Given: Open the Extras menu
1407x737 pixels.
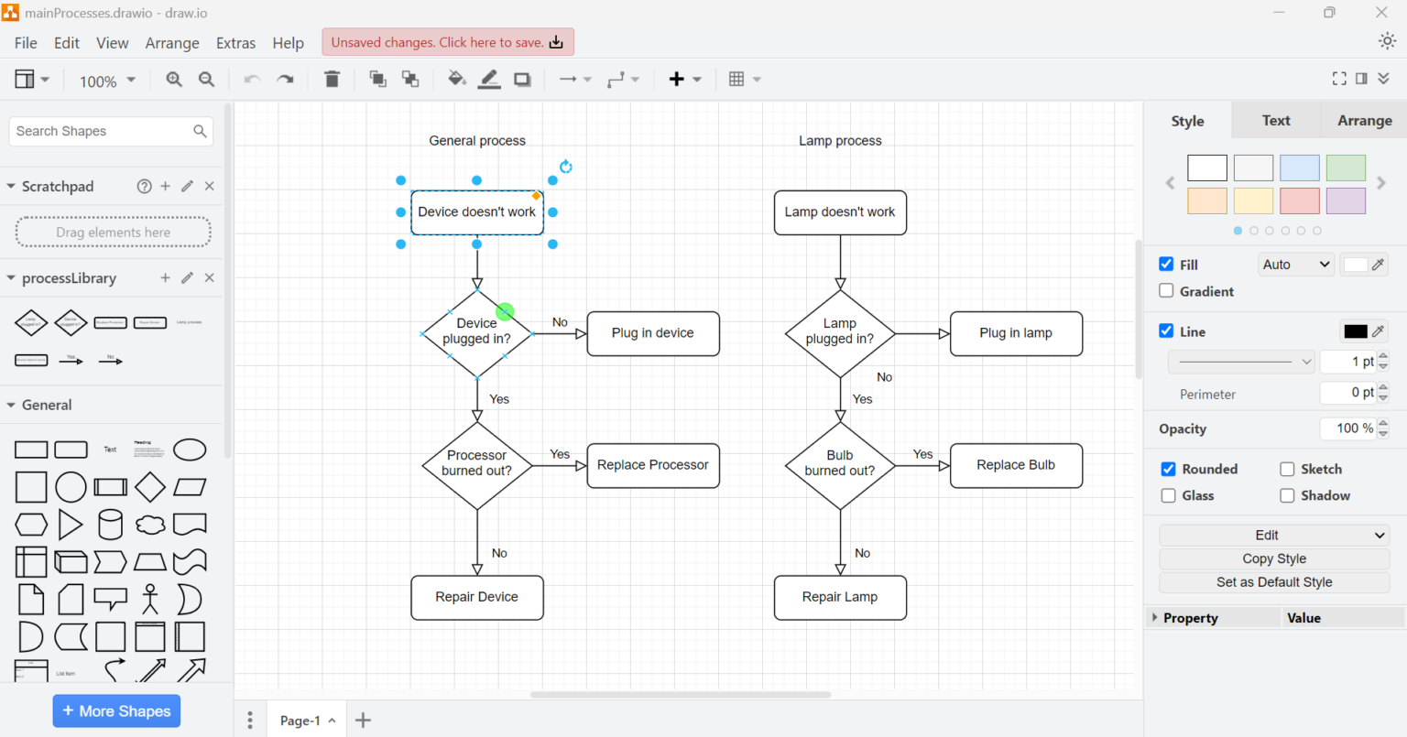Looking at the screenshot, I should 235,42.
